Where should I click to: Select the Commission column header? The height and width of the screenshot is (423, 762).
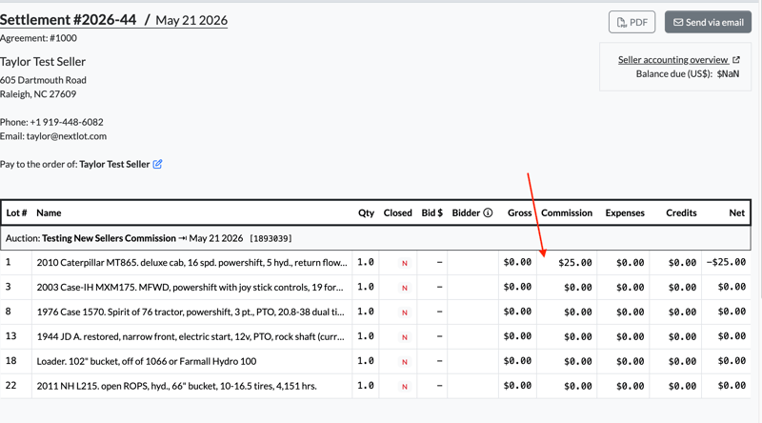coord(567,213)
